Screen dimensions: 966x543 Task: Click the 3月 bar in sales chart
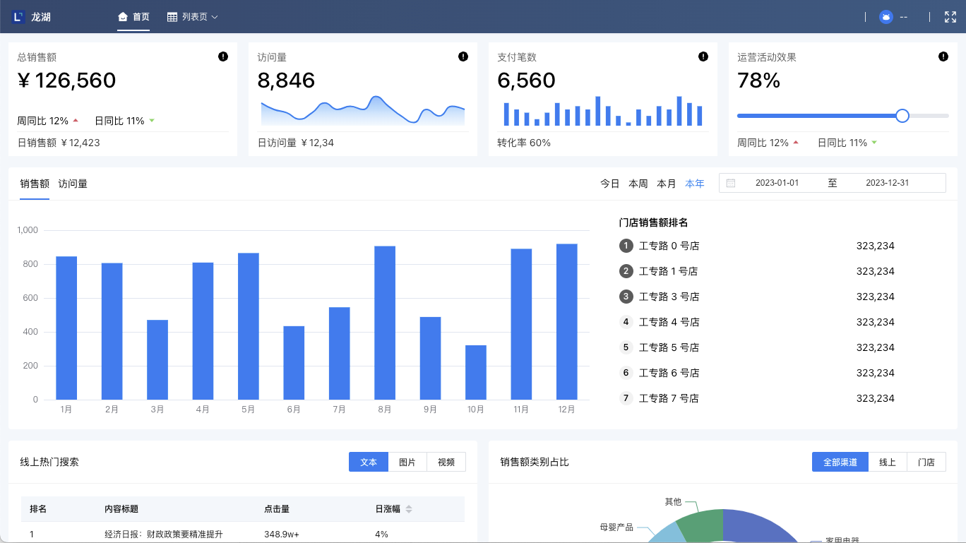[157, 359]
